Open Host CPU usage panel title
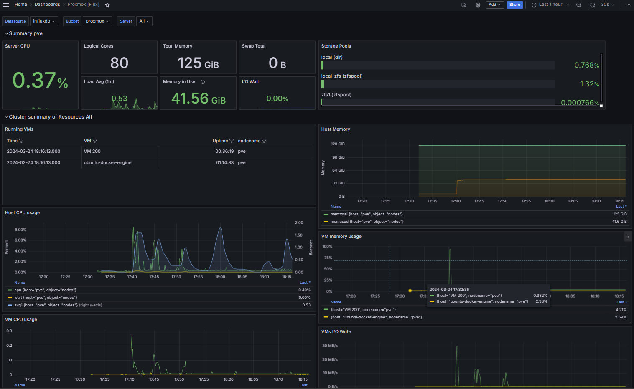The height and width of the screenshot is (389, 634). pos(22,213)
